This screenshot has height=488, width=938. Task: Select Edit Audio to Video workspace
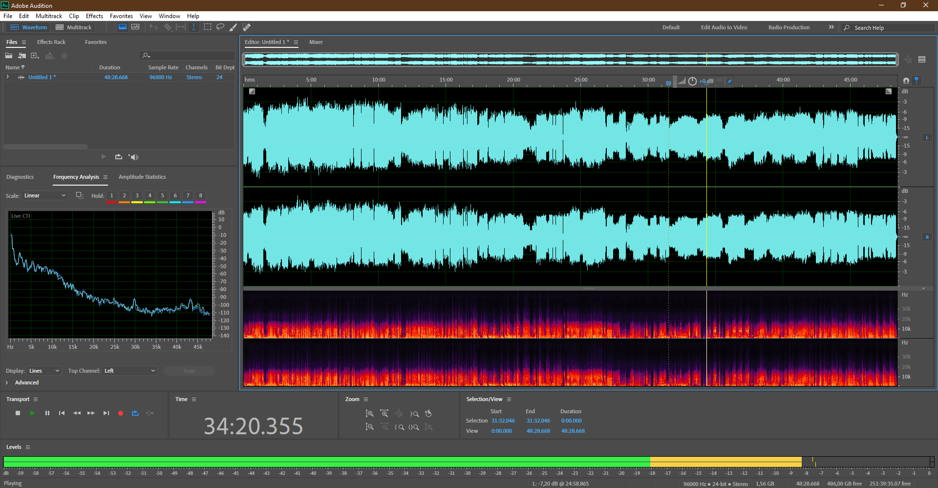(x=724, y=27)
